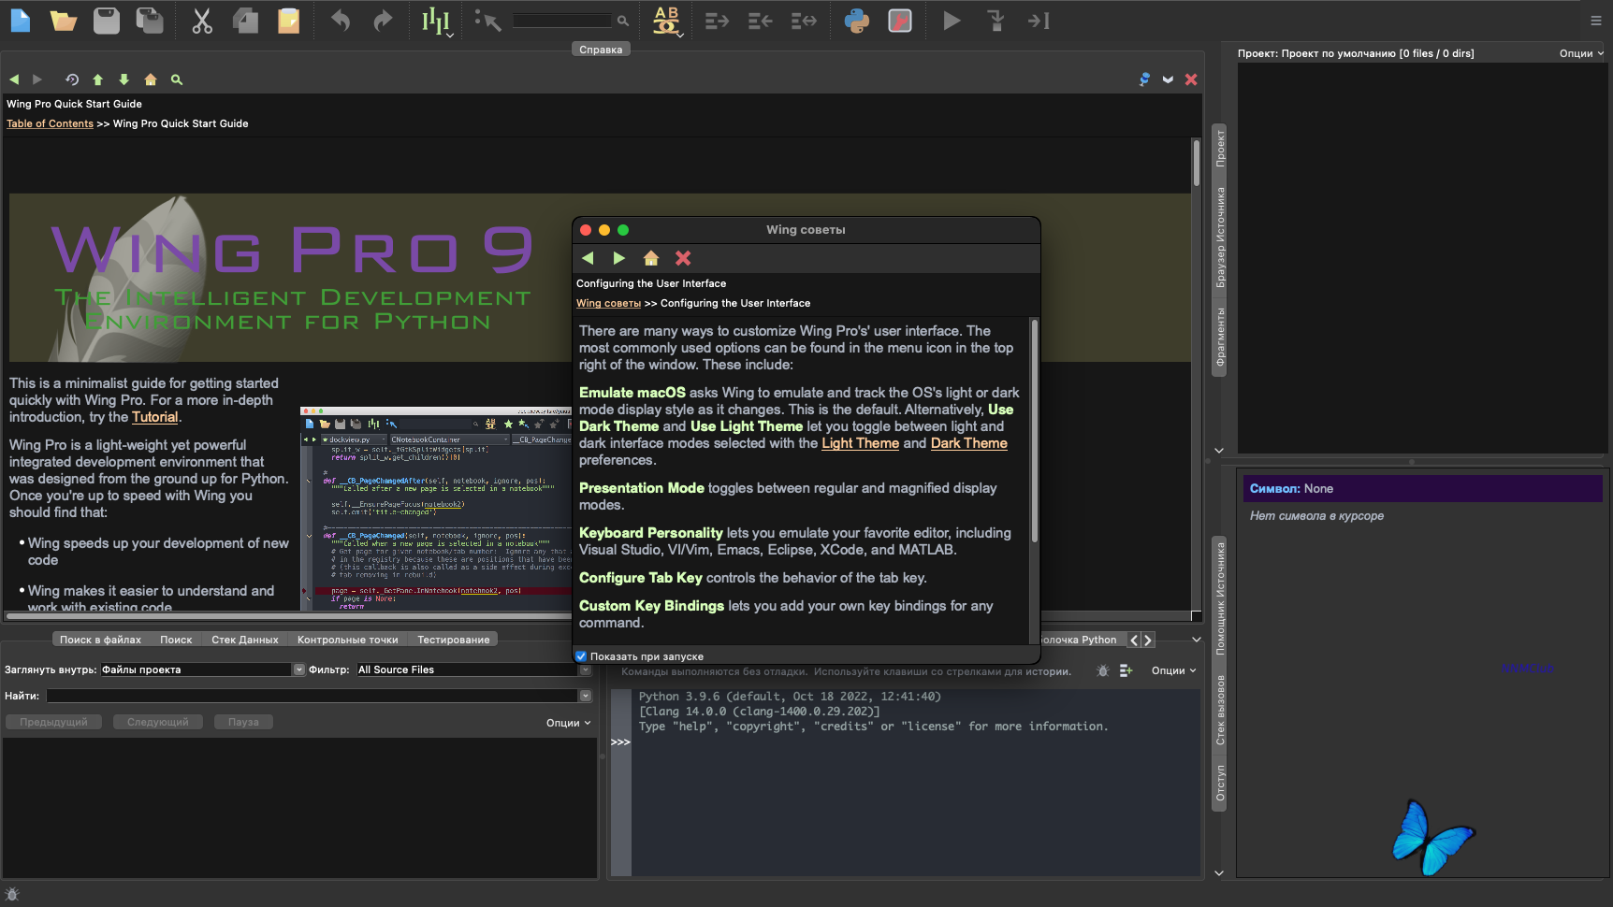Open the Файлы проекта dropdown
Screen dimensions: 1613x907
tap(298, 669)
